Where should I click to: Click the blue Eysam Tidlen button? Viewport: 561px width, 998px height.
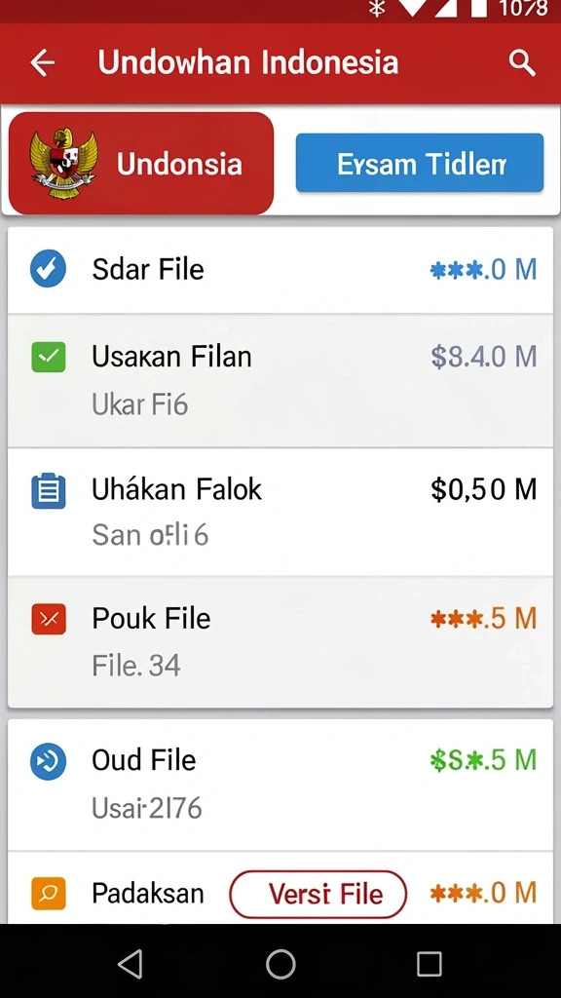click(420, 163)
